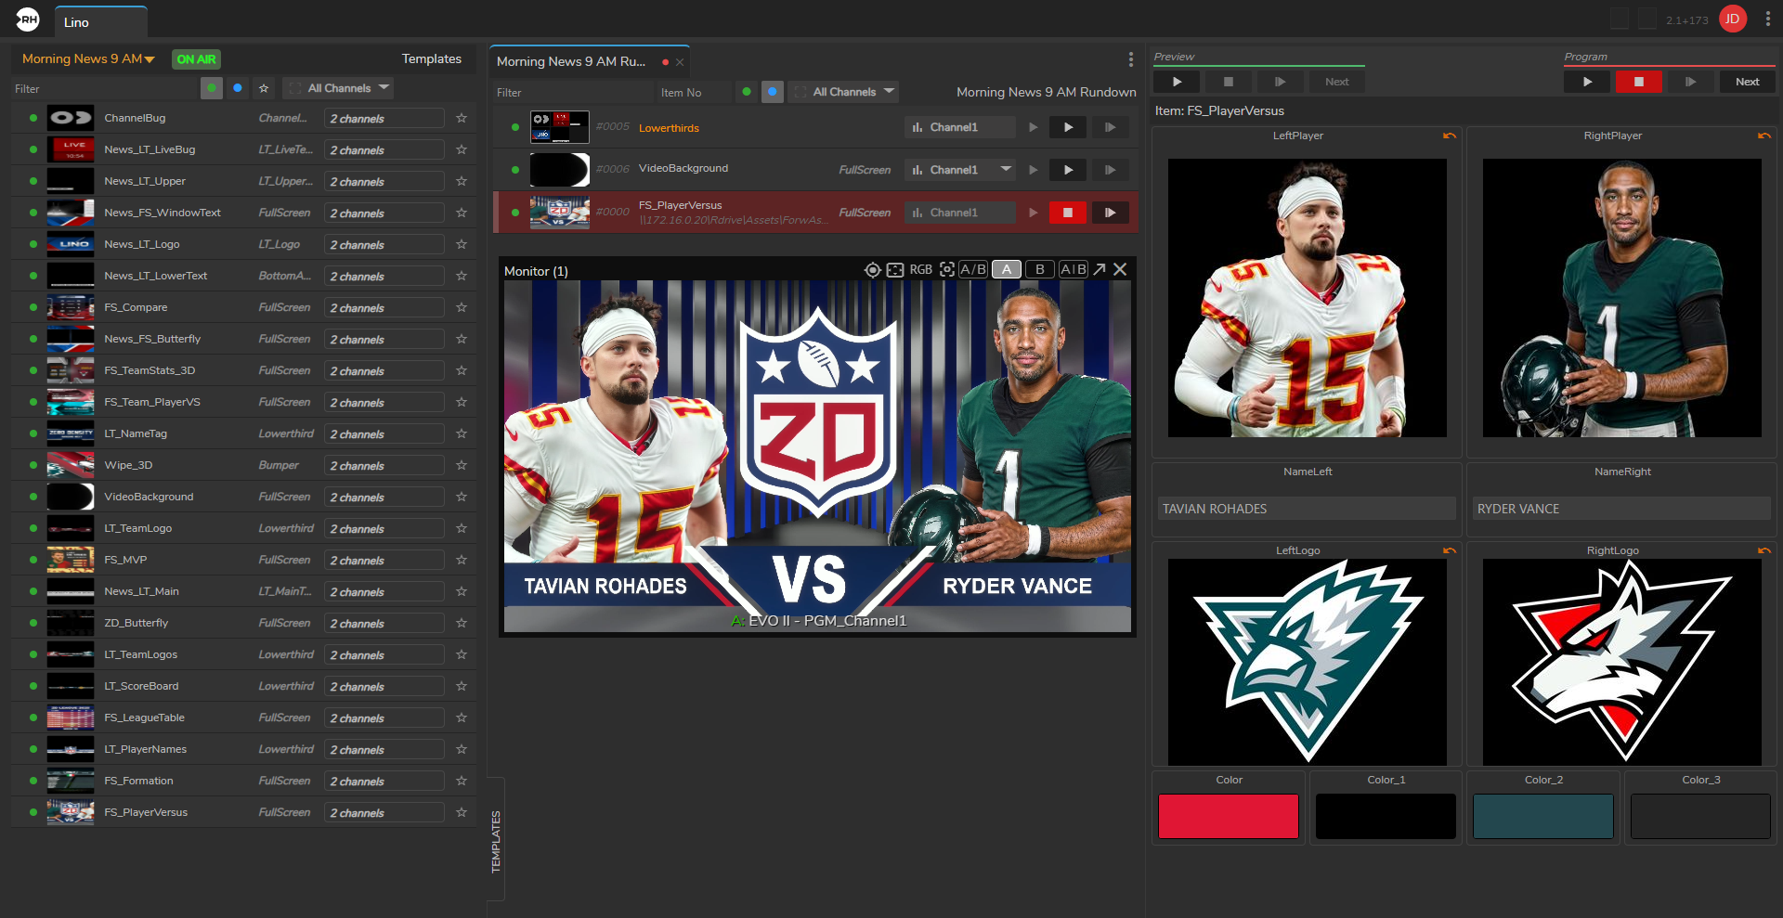Click the RH logo in the top-left corner
This screenshot has width=1783, height=918.
point(28,19)
